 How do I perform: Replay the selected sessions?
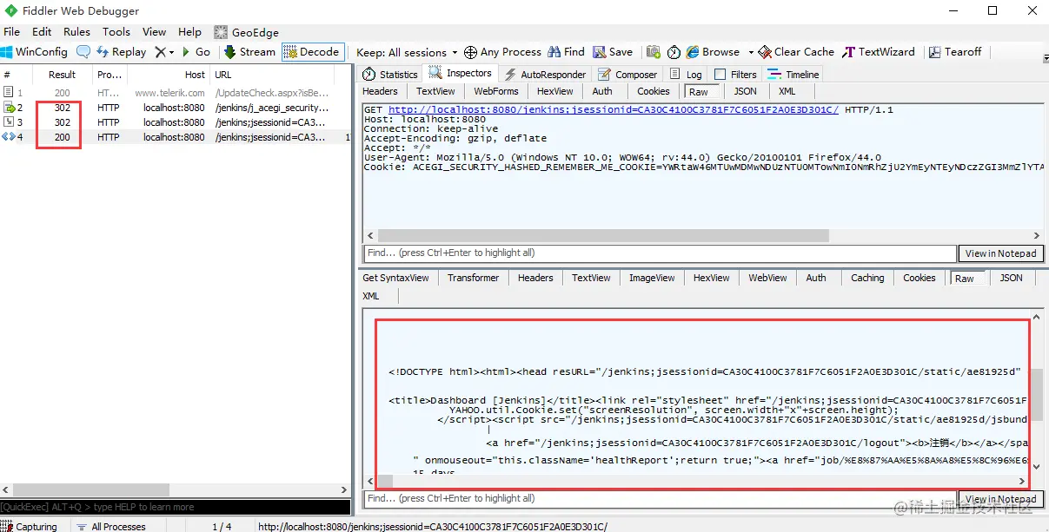pos(121,52)
